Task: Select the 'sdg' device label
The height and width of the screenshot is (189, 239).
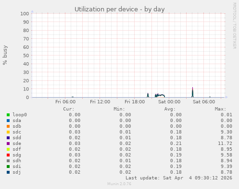Action: coord(17,155)
